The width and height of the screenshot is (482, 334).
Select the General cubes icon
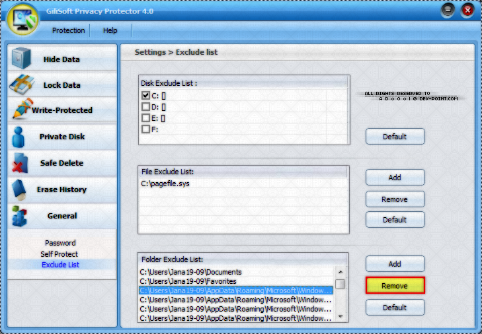pyautogui.click(x=19, y=216)
